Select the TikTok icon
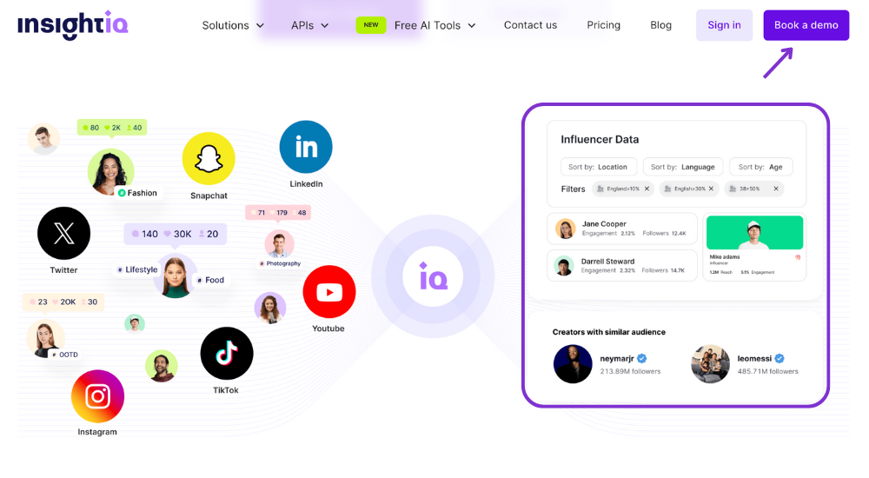Image resolution: width=869 pixels, height=478 pixels. [x=227, y=353]
